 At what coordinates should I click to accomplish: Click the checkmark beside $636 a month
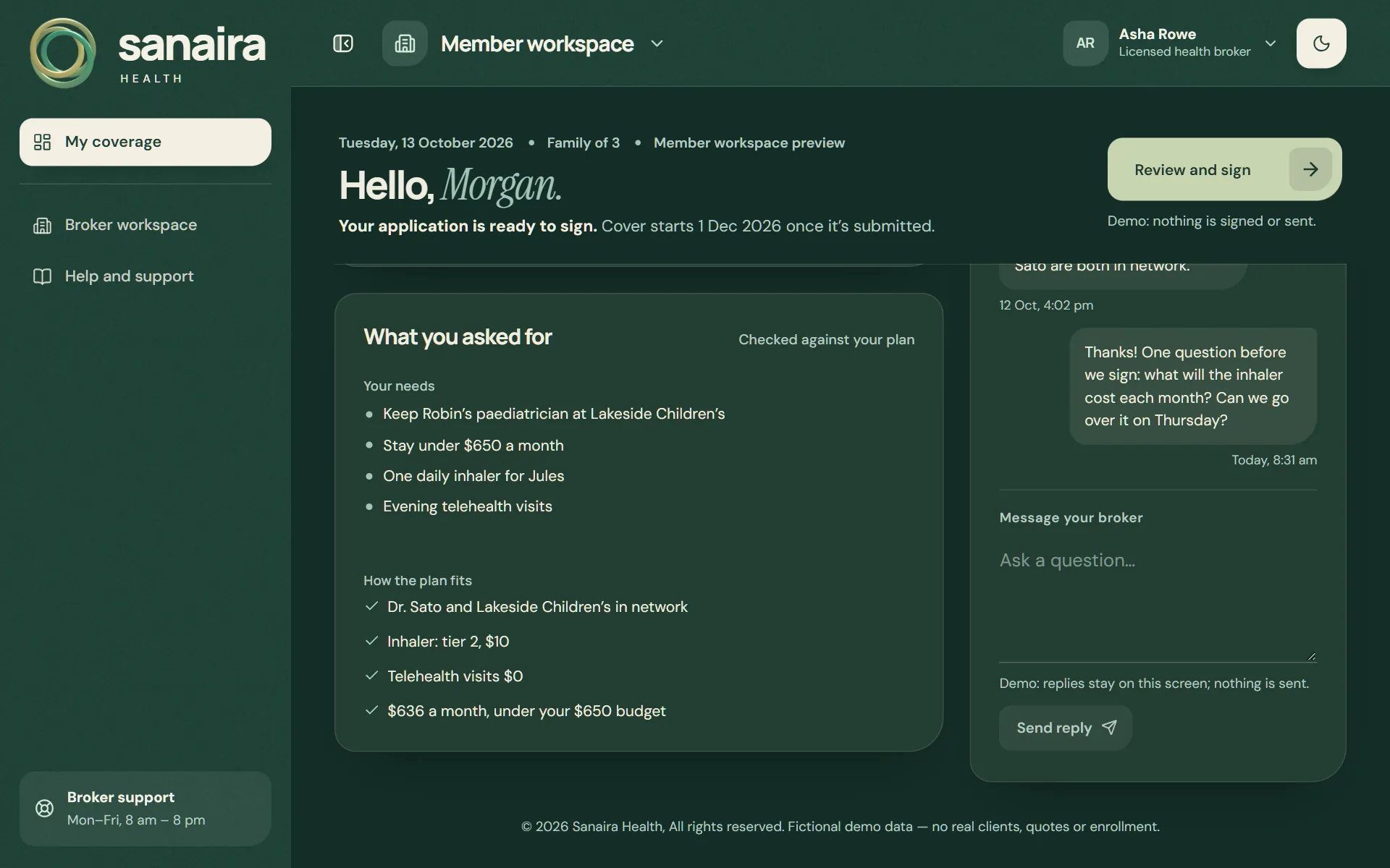pyautogui.click(x=371, y=710)
